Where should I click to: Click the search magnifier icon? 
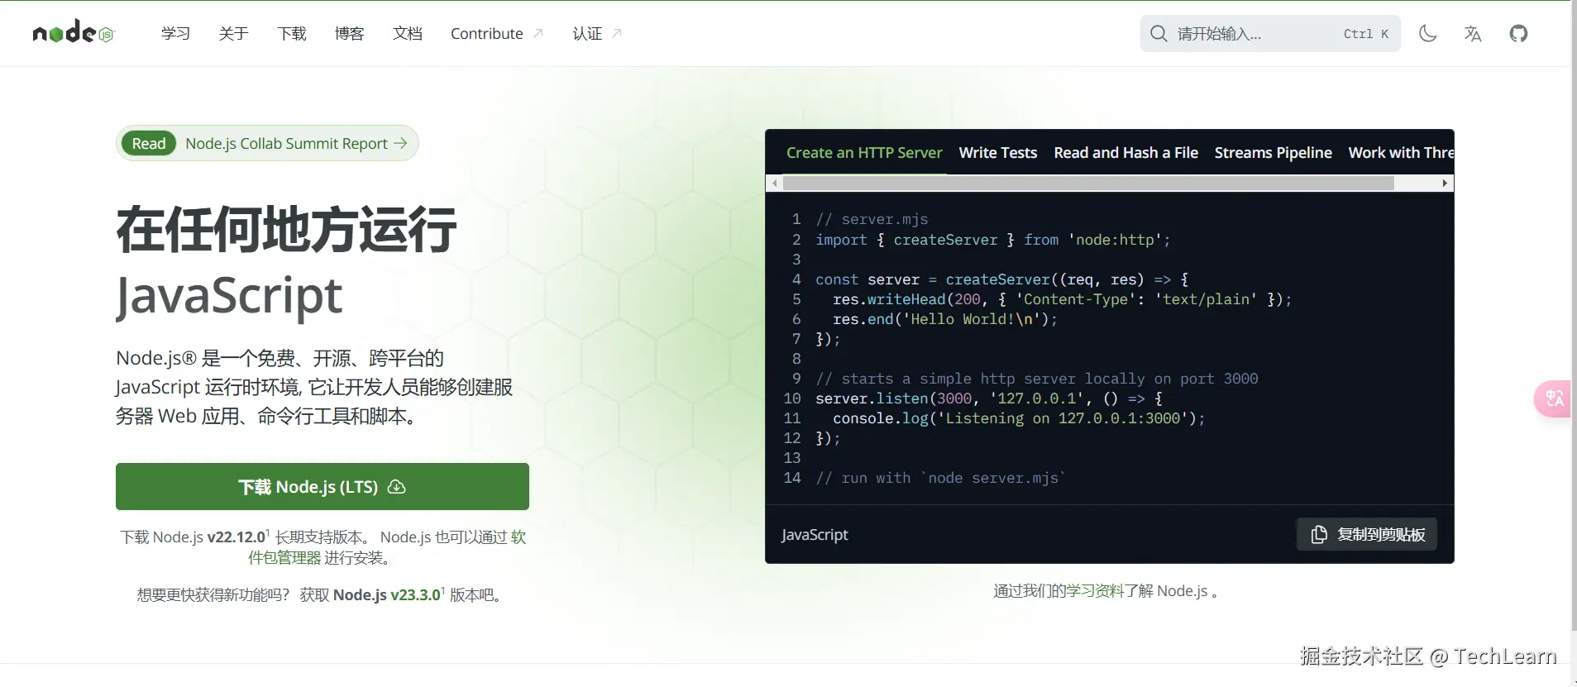[1159, 34]
